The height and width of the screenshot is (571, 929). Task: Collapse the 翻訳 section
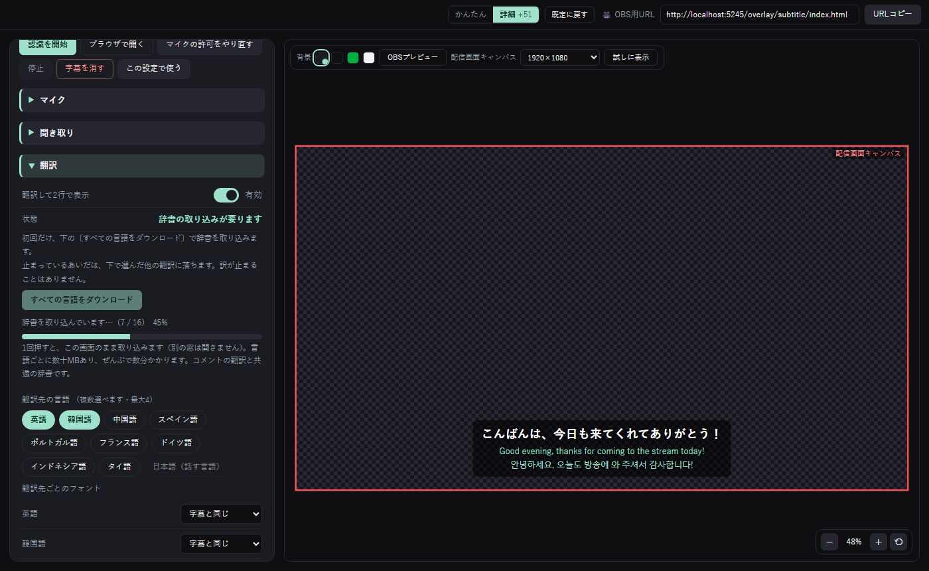(142, 166)
